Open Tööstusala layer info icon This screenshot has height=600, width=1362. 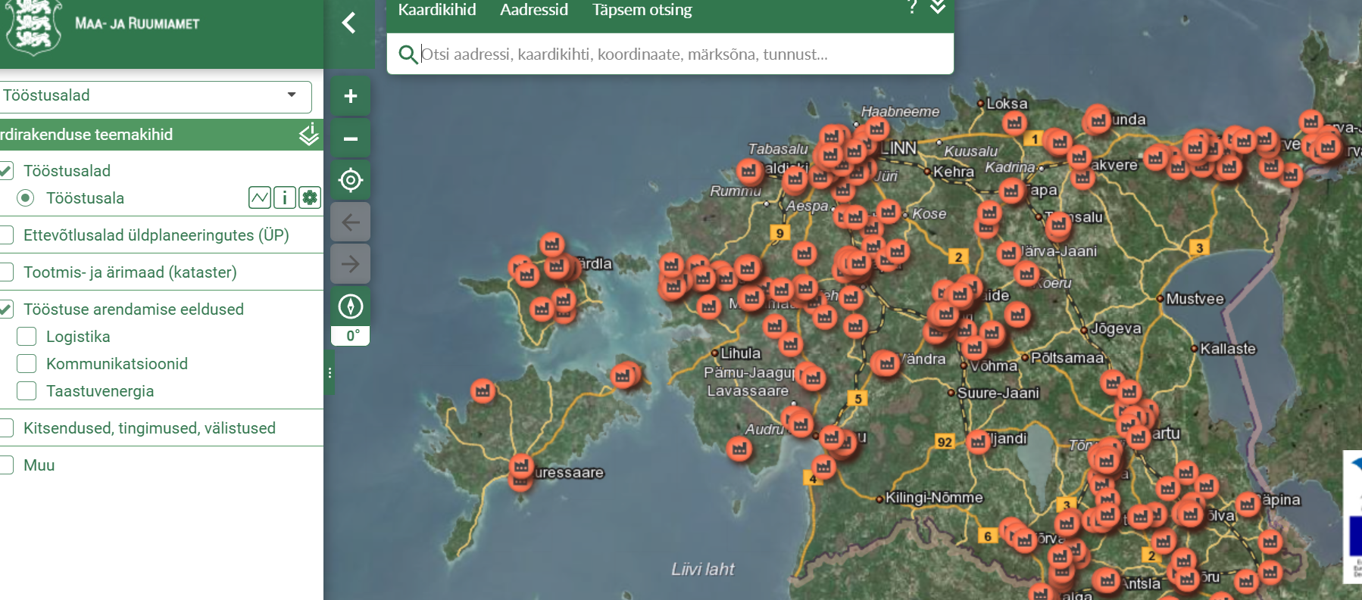click(x=284, y=198)
